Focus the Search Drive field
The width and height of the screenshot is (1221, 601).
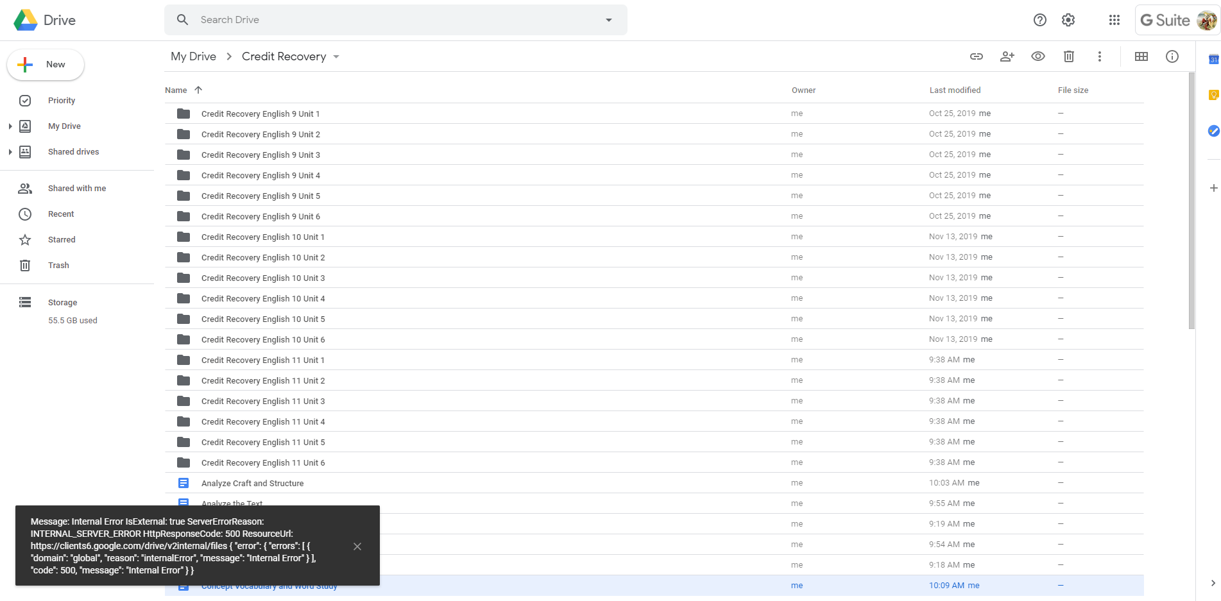click(396, 20)
